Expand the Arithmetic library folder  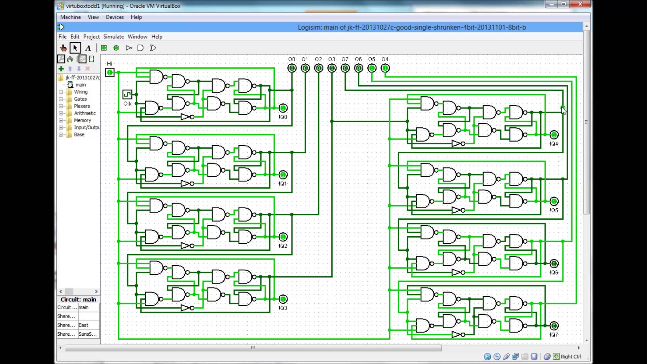tap(61, 113)
